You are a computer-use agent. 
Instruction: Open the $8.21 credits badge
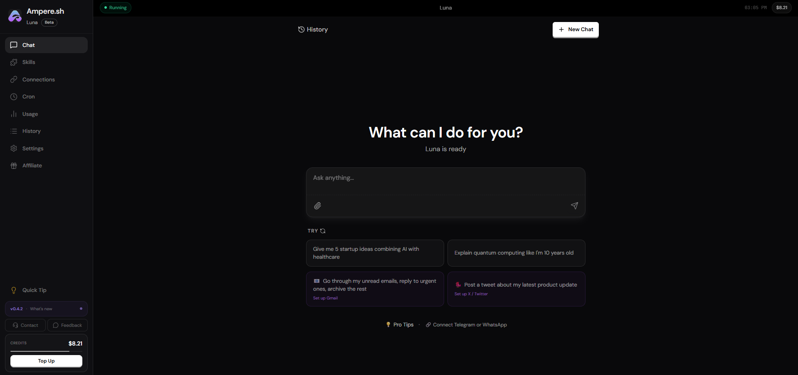(x=781, y=7)
